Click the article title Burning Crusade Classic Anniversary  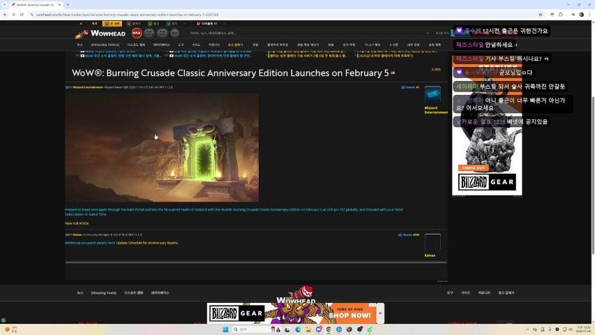[x=230, y=73]
